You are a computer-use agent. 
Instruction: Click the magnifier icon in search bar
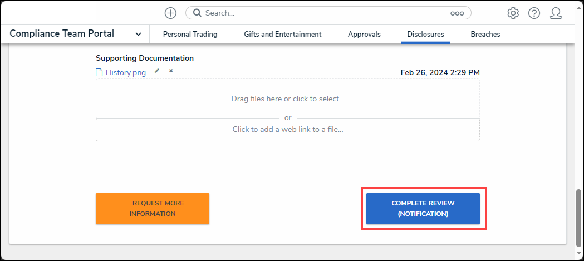pyautogui.click(x=197, y=13)
